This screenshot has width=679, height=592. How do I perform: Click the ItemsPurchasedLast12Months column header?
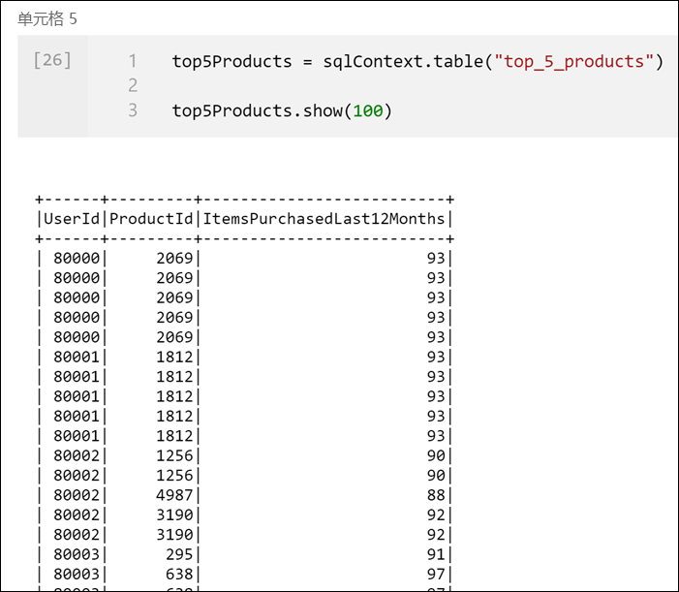pyautogui.click(x=324, y=219)
